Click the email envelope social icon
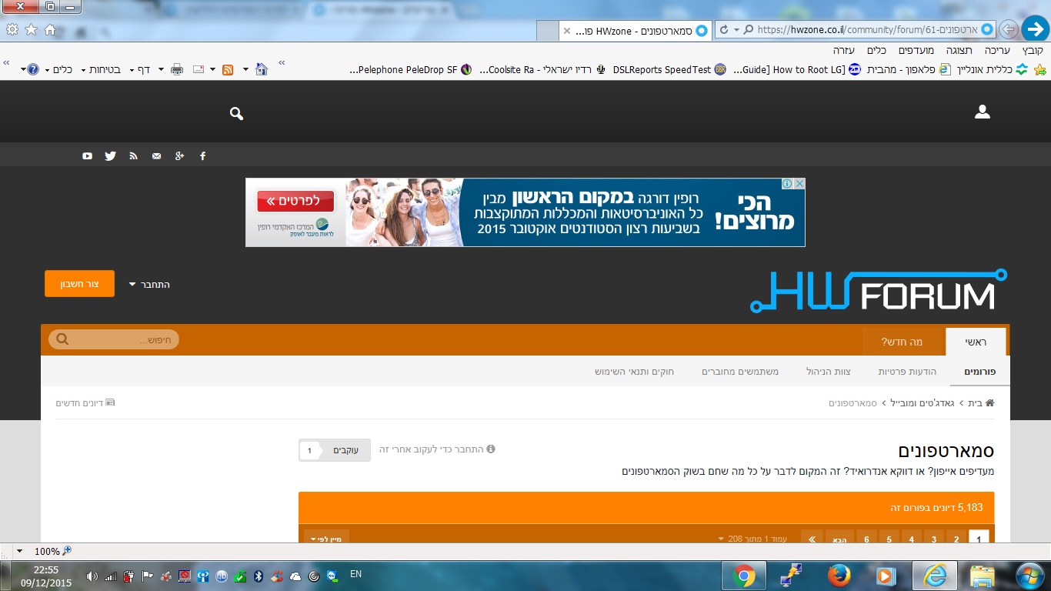The height and width of the screenshot is (591, 1051). [157, 155]
